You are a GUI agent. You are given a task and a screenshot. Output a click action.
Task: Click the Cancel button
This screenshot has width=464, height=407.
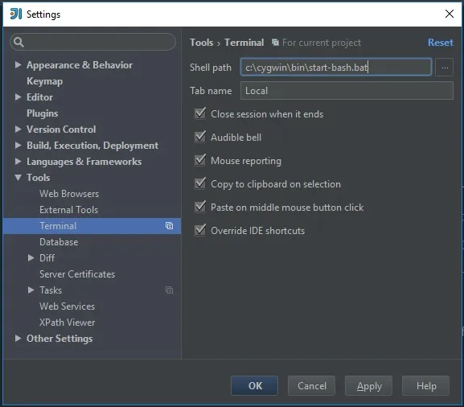pyautogui.click(x=311, y=386)
